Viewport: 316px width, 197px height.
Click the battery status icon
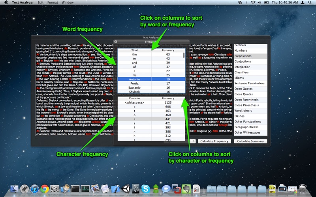click(x=266, y=2)
